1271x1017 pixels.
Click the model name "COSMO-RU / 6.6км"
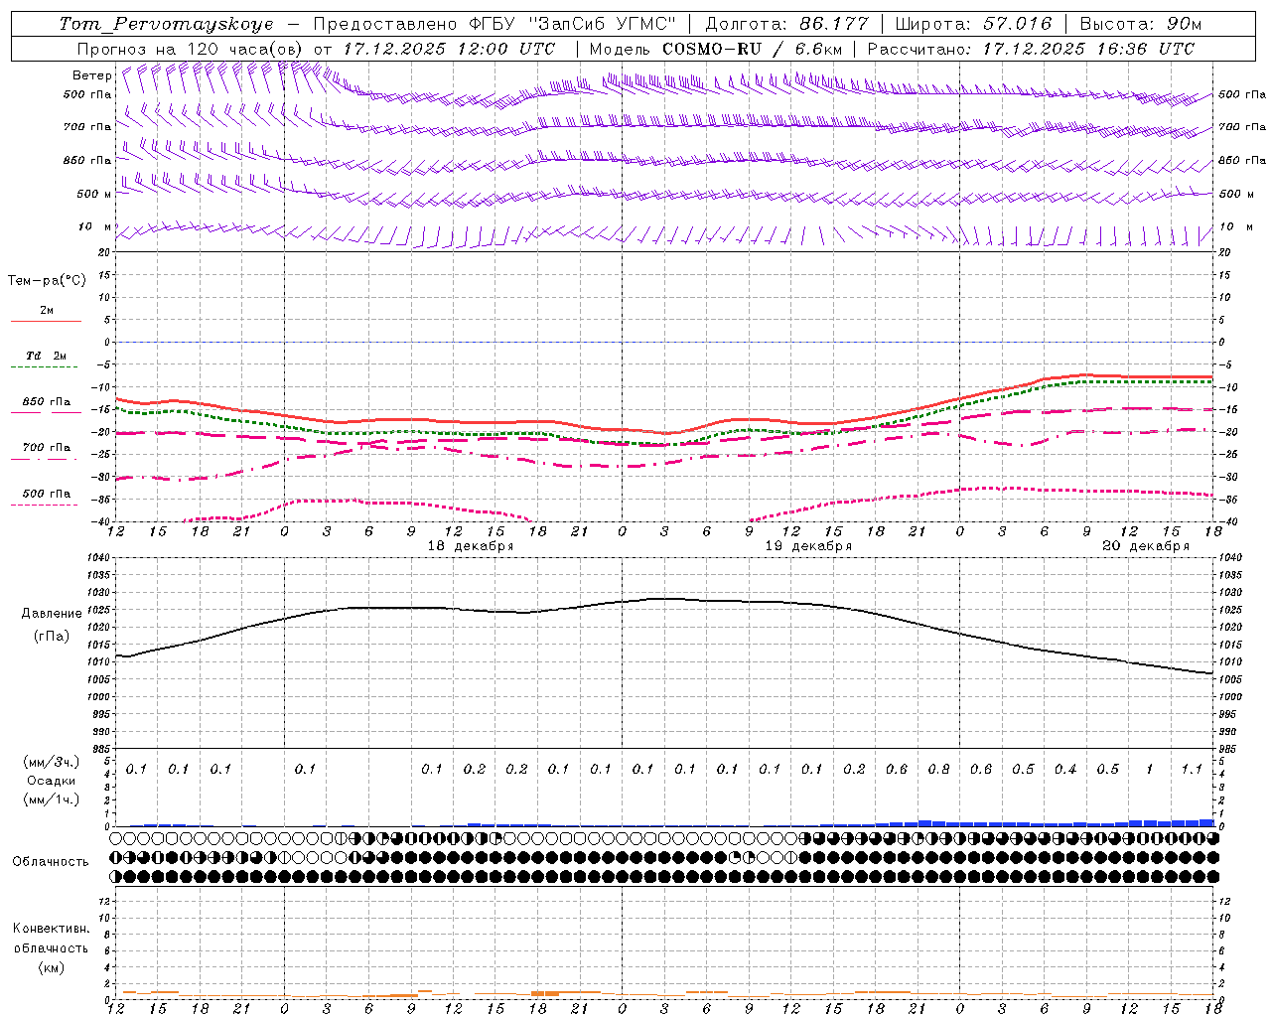(x=753, y=49)
